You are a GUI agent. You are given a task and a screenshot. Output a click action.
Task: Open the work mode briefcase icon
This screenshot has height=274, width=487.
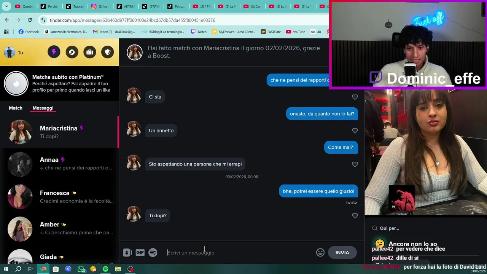coord(90,52)
